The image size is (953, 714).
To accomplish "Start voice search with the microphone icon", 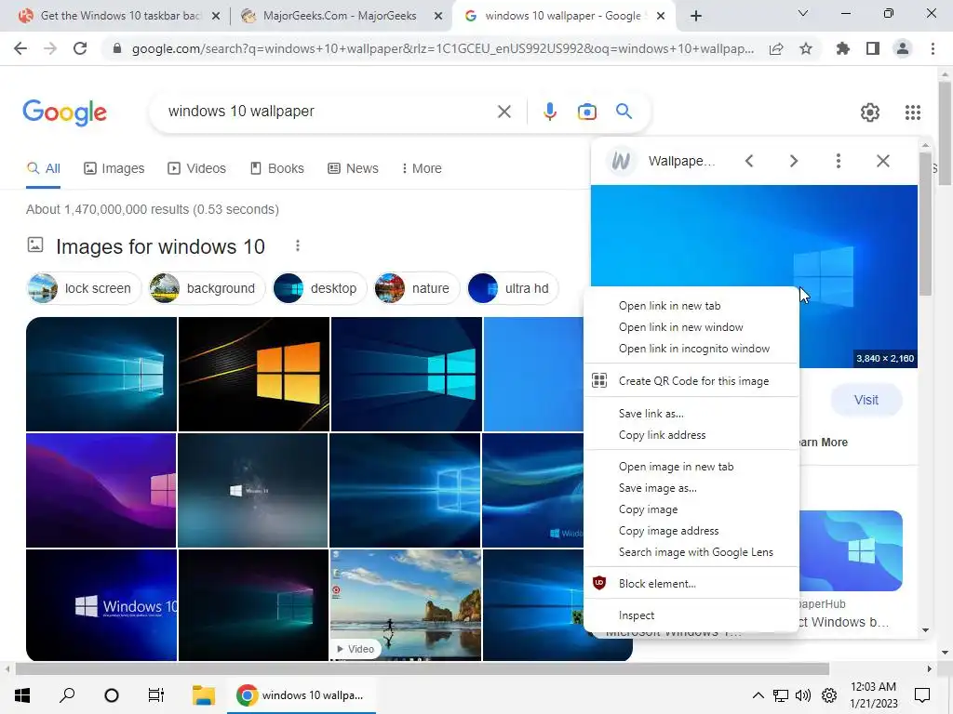I will tap(549, 112).
